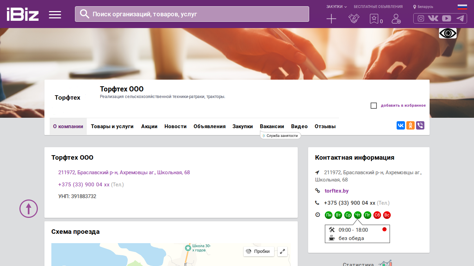Viewport: 474px width, 266px height.
Task: Share company page on Odnoklassniki
Action: (x=410, y=125)
